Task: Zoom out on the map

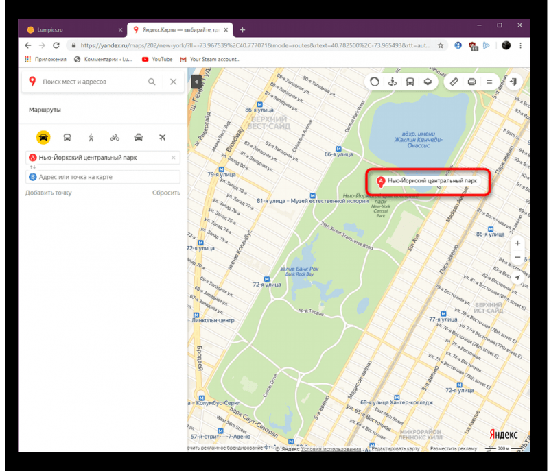Action: point(517,257)
